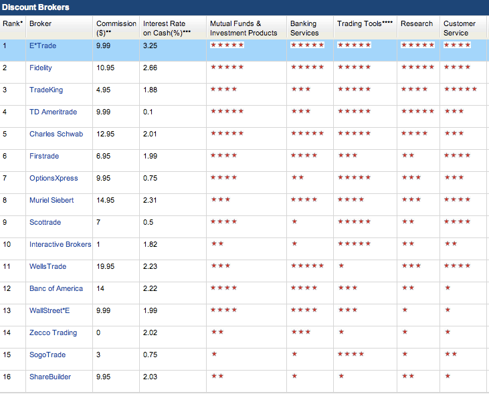The height and width of the screenshot is (394, 489).
Task: Click Fidelity's Banking Services star rating
Action: 307,67
